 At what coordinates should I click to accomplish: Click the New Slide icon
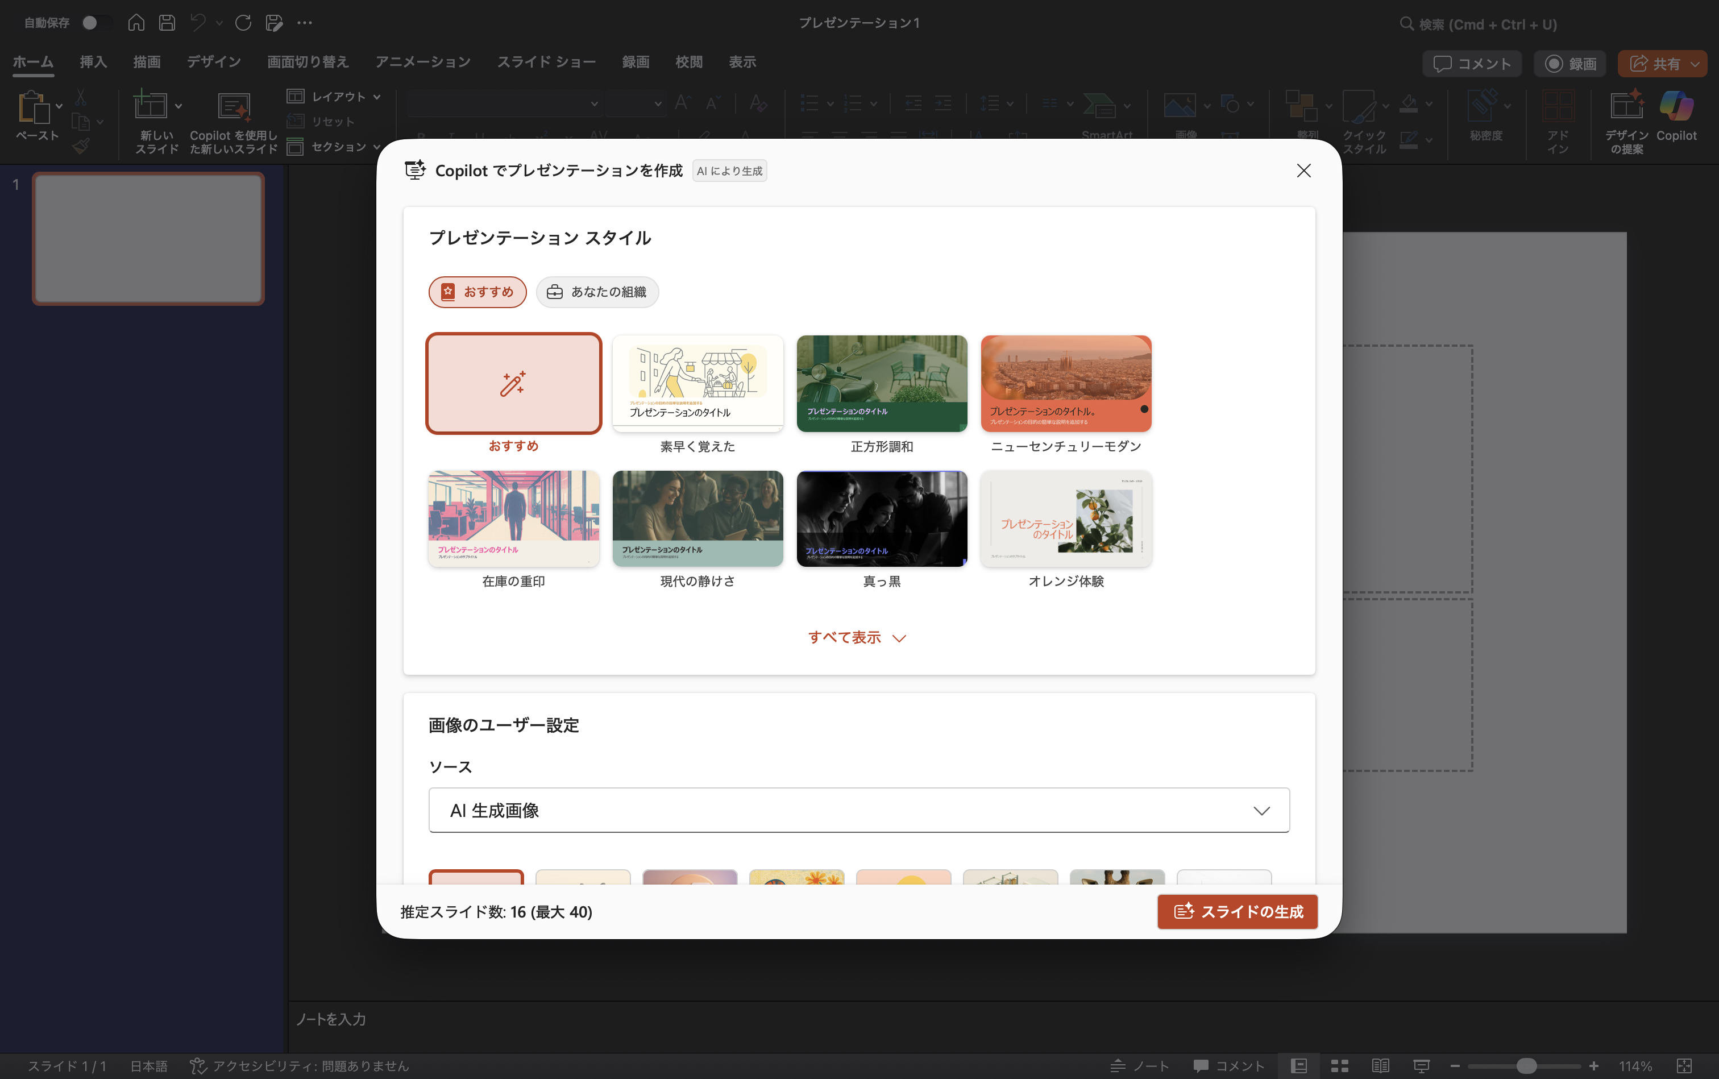pos(151,106)
